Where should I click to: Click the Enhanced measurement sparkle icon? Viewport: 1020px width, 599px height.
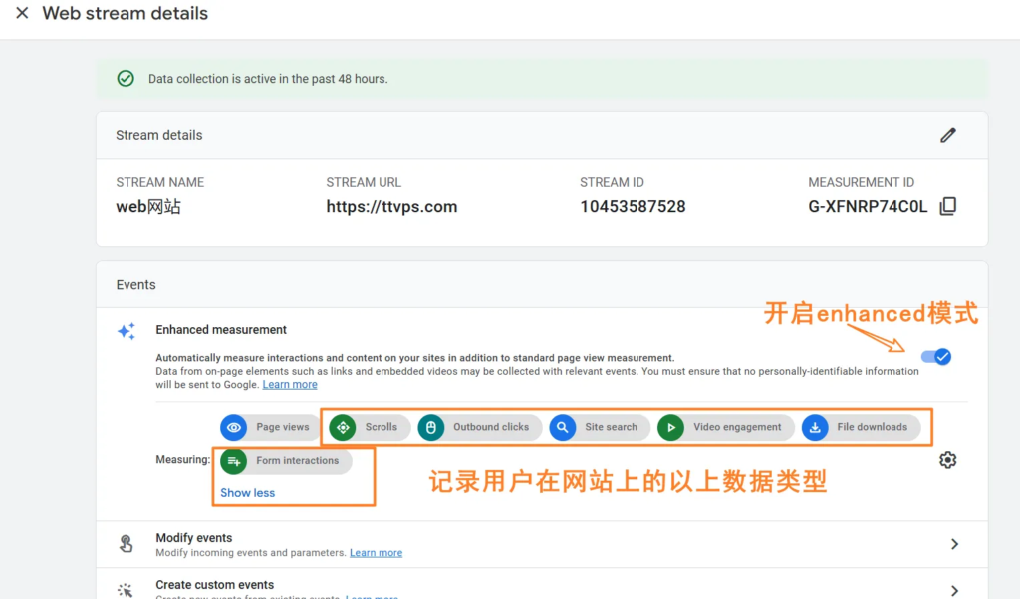click(x=127, y=331)
